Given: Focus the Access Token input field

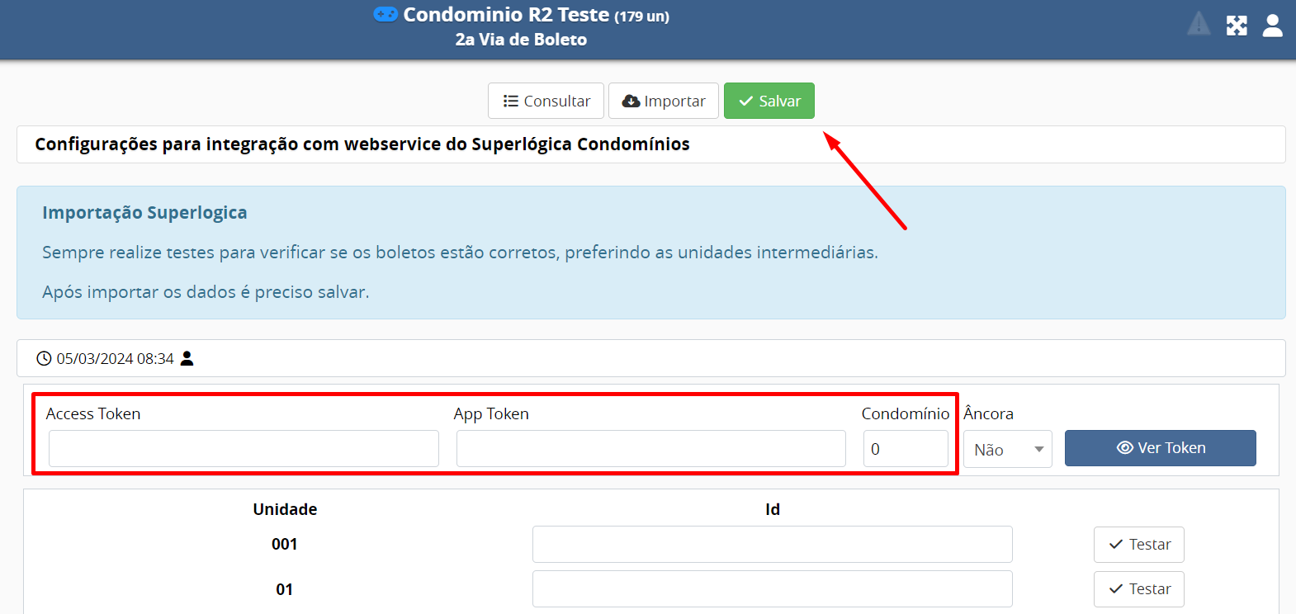Looking at the screenshot, I should (244, 448).
